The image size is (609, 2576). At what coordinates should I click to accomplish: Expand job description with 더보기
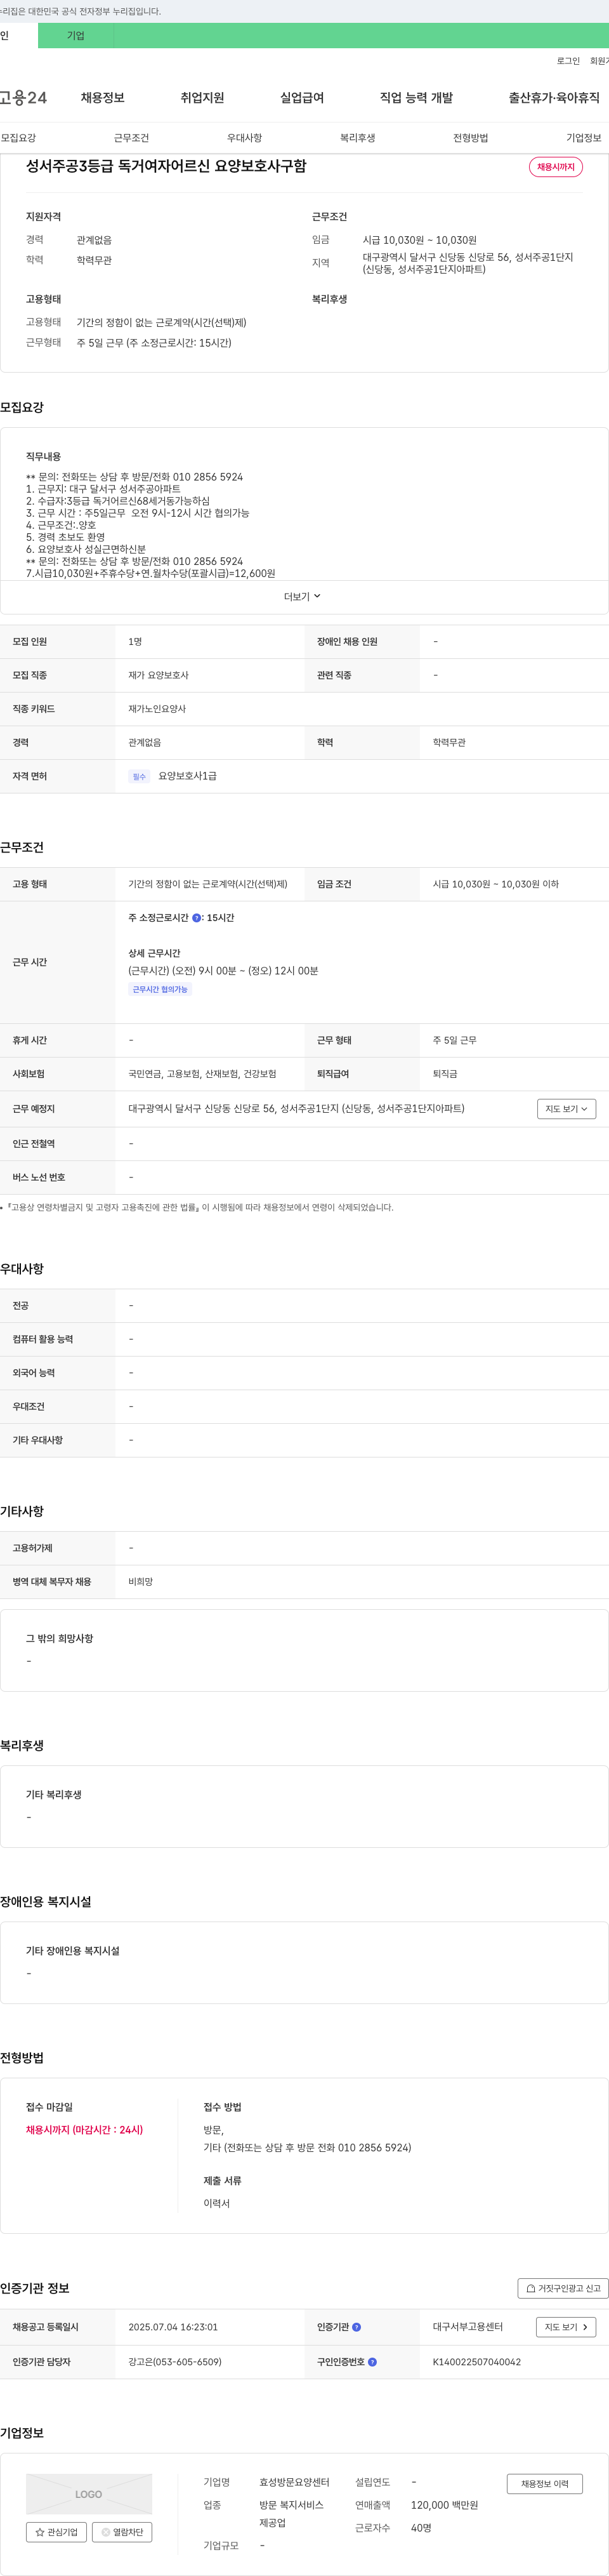[302, 597]
